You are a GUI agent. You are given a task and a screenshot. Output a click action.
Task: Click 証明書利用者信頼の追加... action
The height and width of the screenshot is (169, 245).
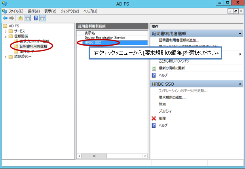click(x=179, y=40)
